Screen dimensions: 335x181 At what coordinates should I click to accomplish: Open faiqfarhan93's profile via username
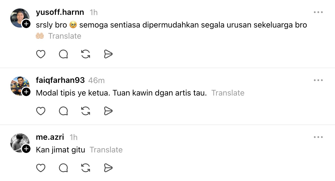pyautogui.click(x=60, y=80)
